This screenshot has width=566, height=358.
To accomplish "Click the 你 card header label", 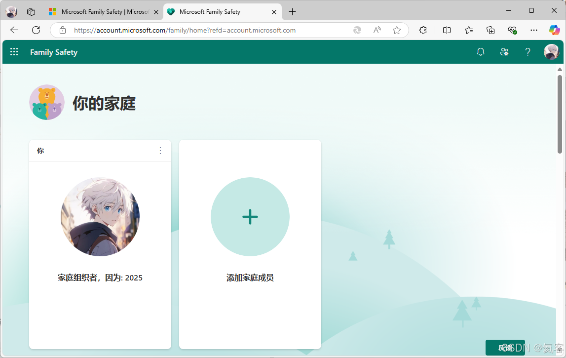I will (40, 151).
